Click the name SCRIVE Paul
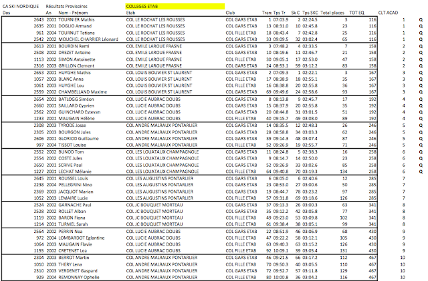The width and height of the screenshot is (428, 281). (70, 165)
